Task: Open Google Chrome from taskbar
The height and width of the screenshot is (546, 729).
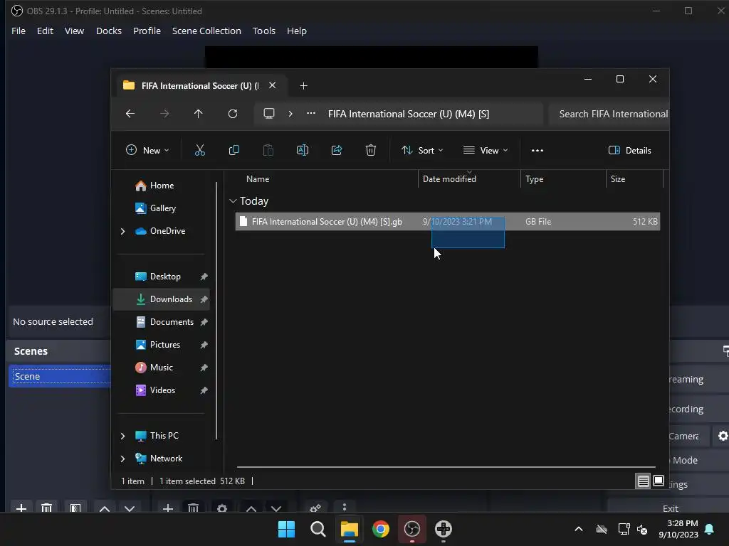Action: coord(381,529)
